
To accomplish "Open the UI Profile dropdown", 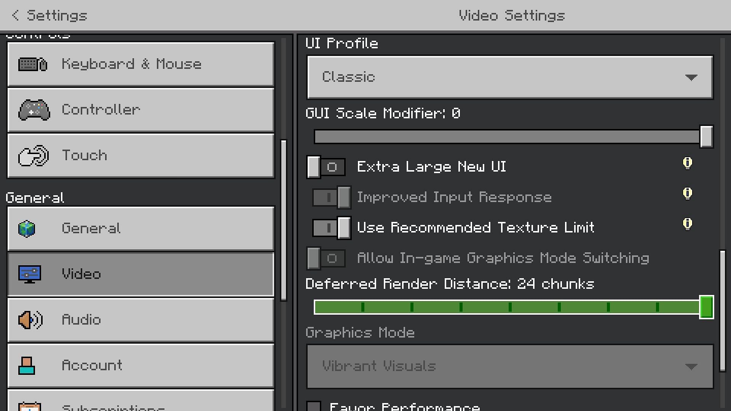I will (x=510, y=77).
